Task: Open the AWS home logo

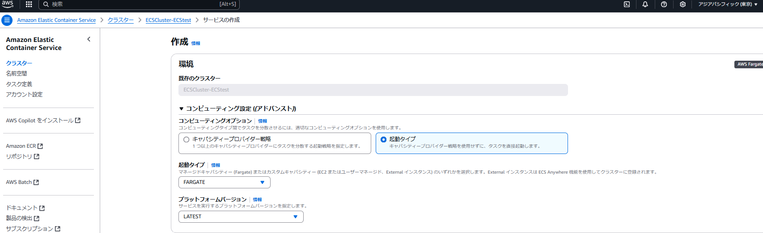Action: 8,4
